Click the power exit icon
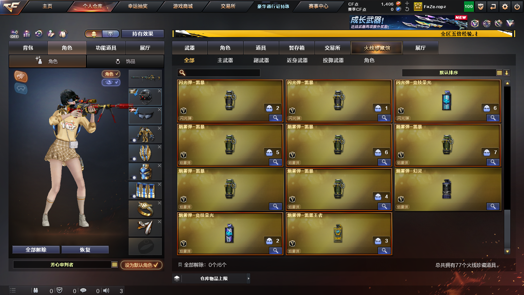 tap(517, 7)
